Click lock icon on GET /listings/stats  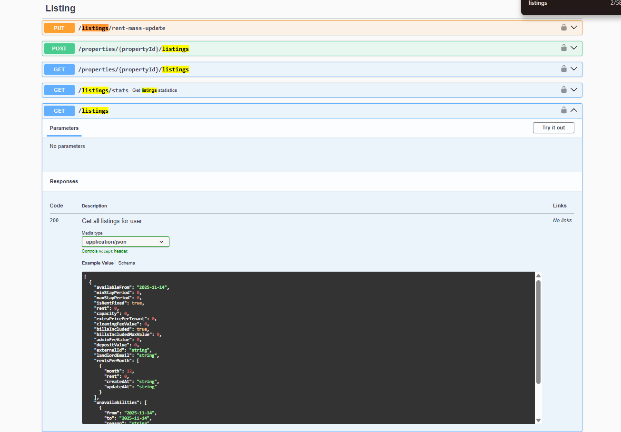[563, 89]
